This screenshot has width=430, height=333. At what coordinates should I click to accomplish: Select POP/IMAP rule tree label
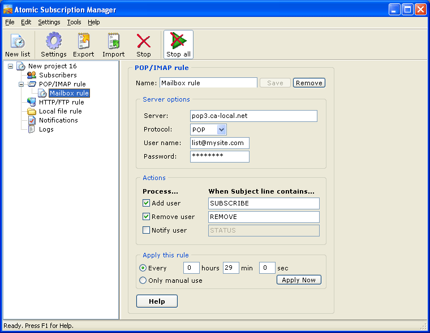(62, 84)
